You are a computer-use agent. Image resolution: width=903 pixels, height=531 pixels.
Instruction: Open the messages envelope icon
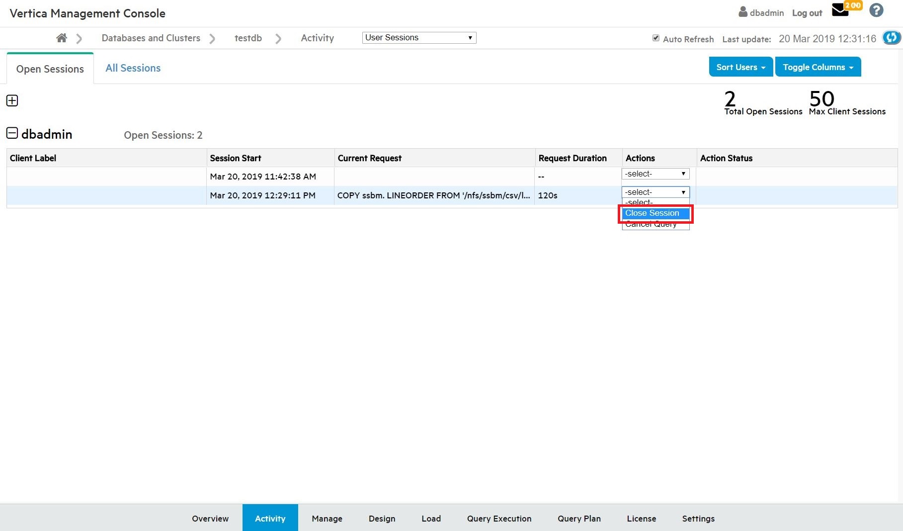[840, 11]
